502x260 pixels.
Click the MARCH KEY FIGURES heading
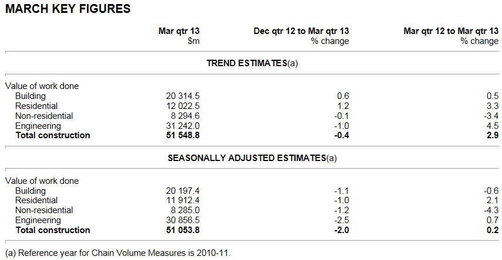[x=67, y=9]
